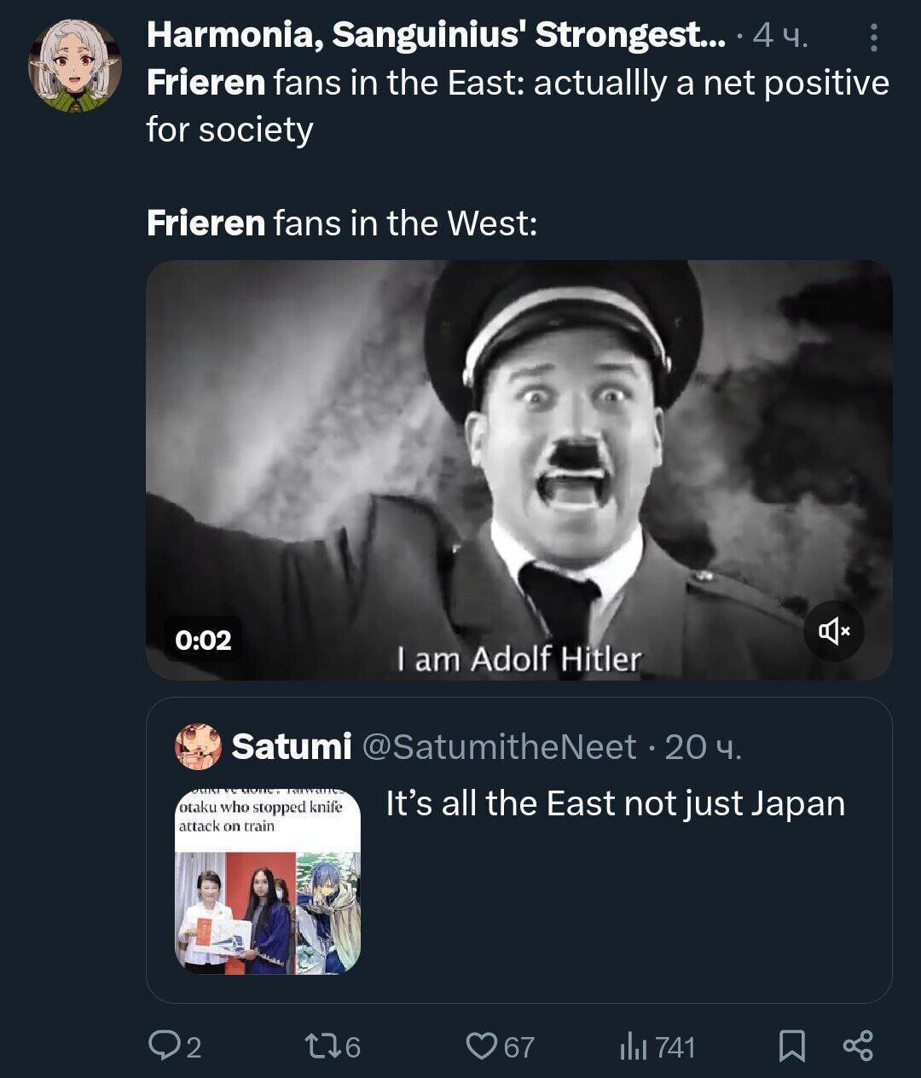Like the tweet with heart icon
This screenshot has height=1078, width=921.
482,1046
